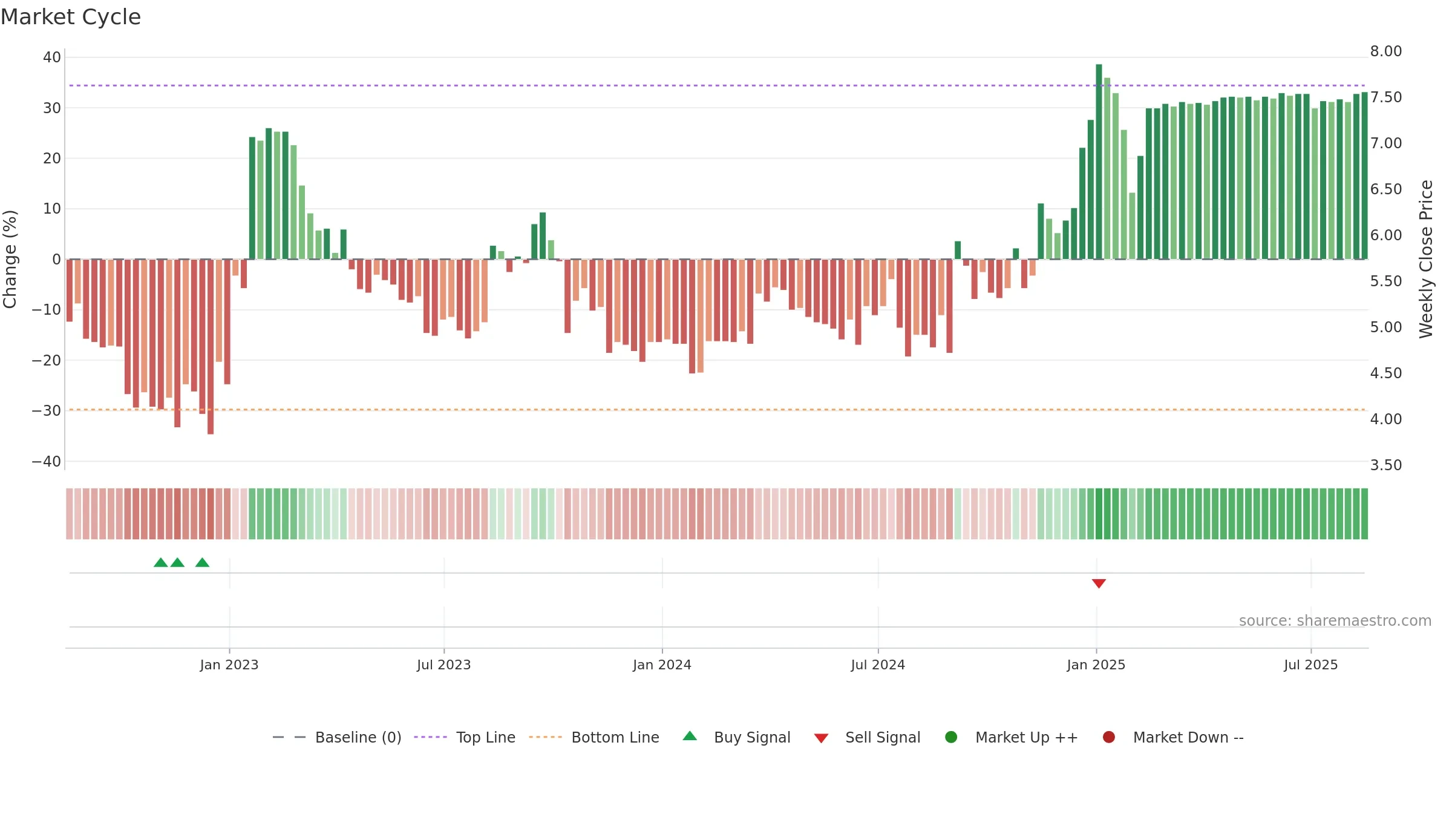Click the red sell signal marker near Jan 2025

click(1099, 583)
